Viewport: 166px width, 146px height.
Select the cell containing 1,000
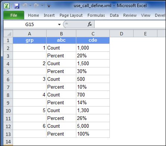coord(93,48)
